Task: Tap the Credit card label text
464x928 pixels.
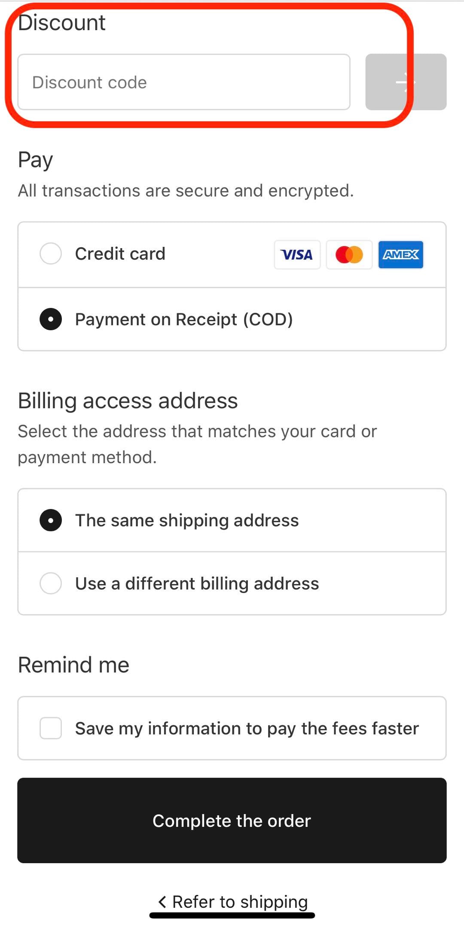Action: click(120, 254)
